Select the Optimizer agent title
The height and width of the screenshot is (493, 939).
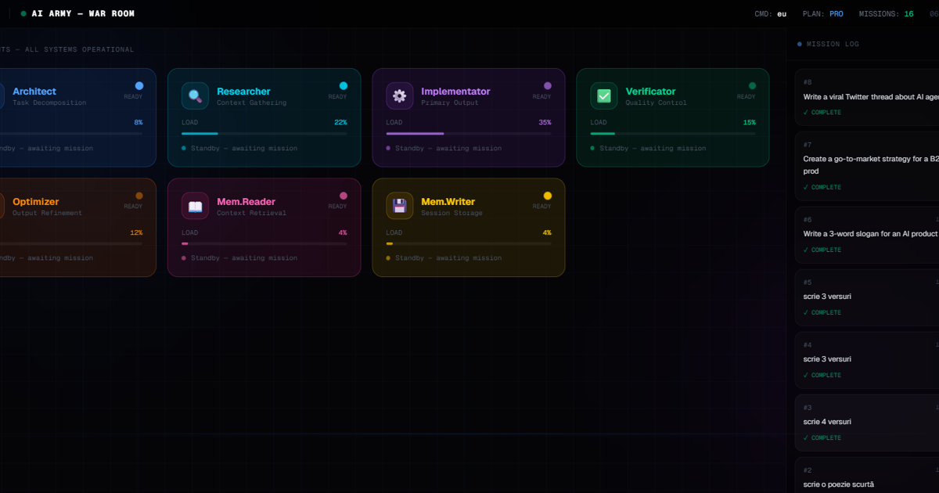click(x=36, y=202)
